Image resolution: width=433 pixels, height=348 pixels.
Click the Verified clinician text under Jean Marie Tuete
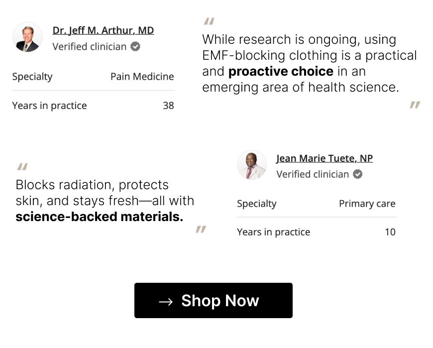coord(314,174)
